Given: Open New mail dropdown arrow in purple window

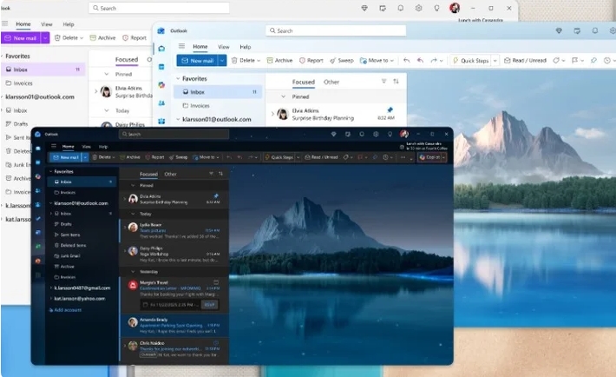Looking at the screenshot, I should (46, 37).
